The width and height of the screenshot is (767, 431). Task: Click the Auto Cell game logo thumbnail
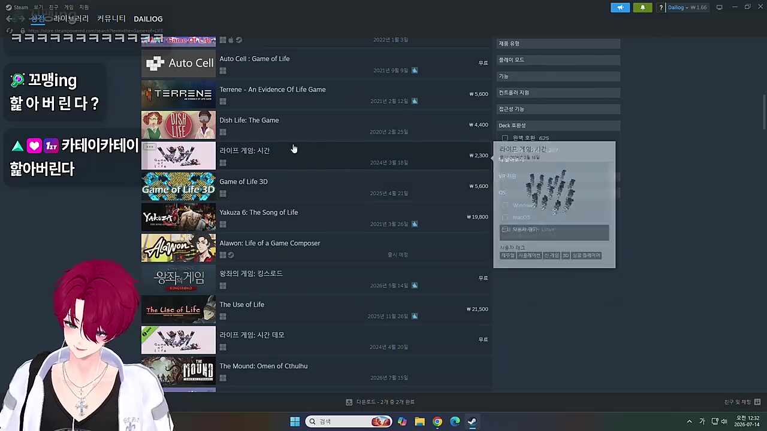coord(179,63)
